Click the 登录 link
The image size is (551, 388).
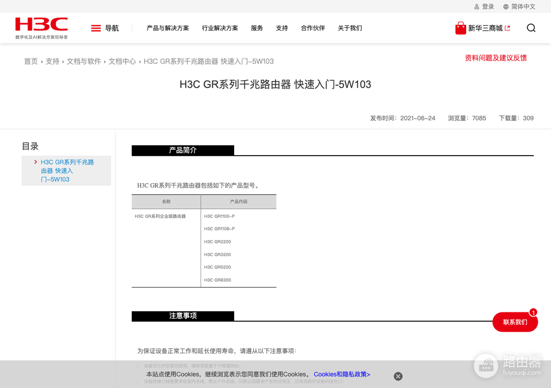tap(488, 7)
